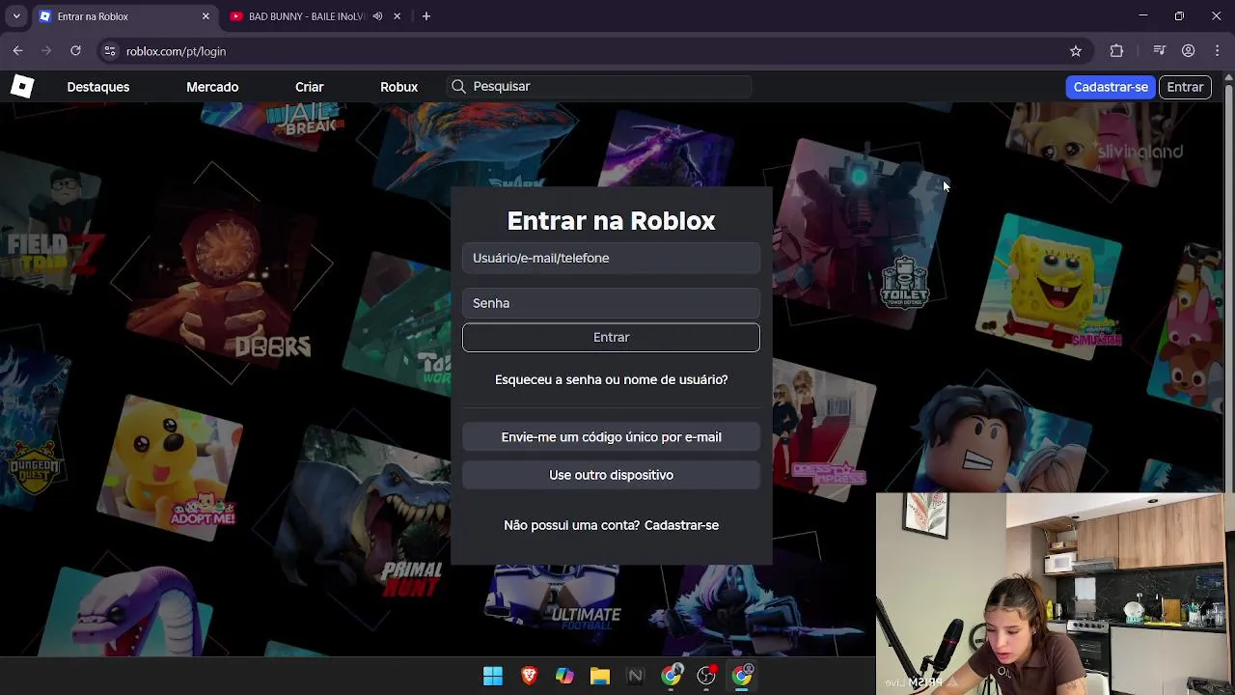
Task: Click the Cadastrar-se link below the form
Action: click(x=681, y=525)
